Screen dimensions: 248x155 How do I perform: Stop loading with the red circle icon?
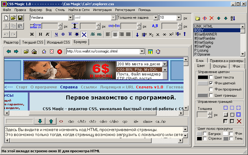60,52
